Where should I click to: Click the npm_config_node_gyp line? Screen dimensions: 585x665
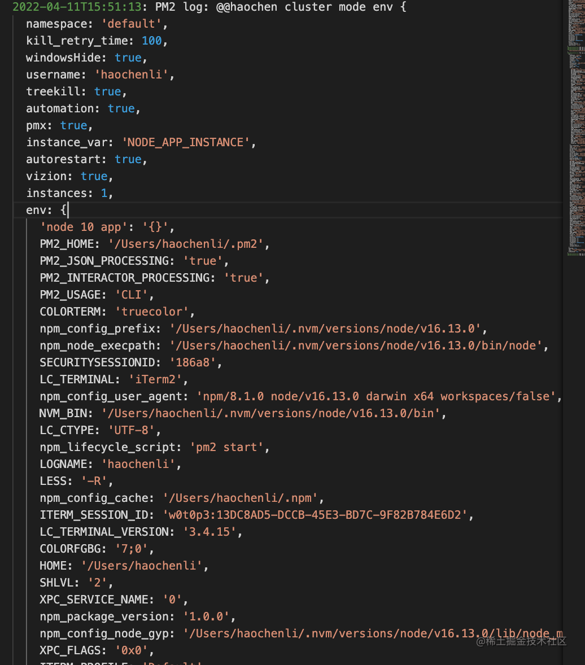[x=301, y=633]
